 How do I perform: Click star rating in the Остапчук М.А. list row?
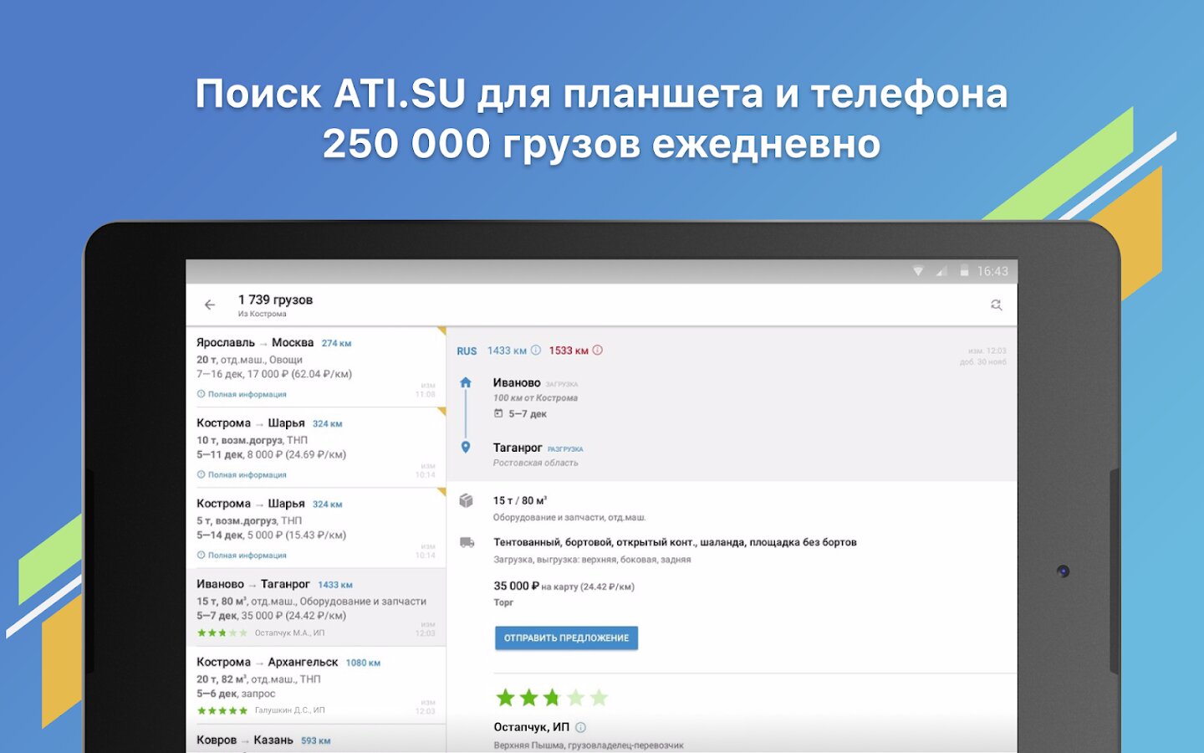[222, 633]
